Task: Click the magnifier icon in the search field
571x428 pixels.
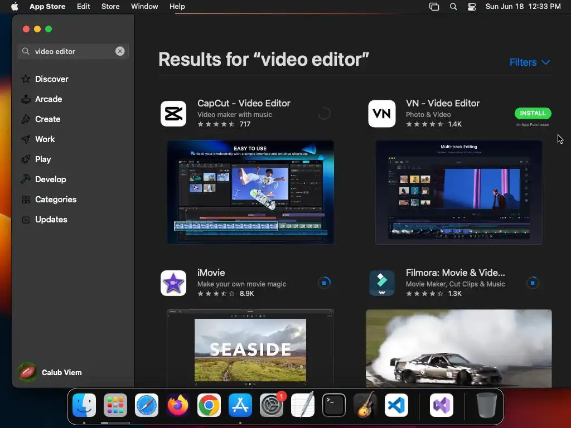Action: 26,51
